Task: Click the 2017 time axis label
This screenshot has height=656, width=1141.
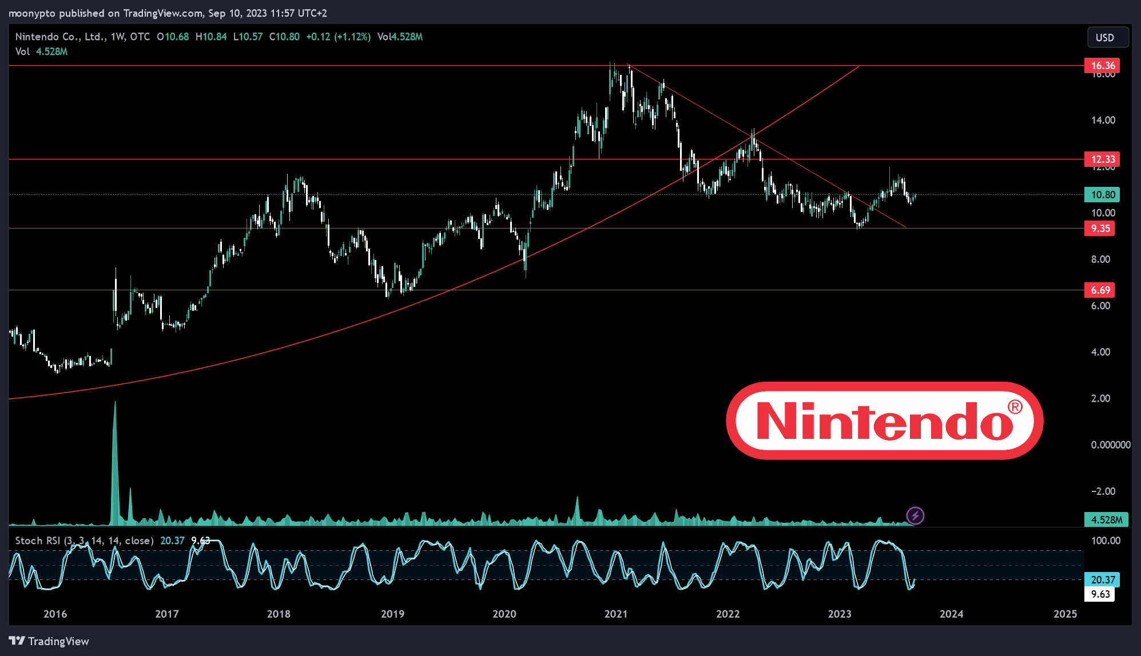Action: [167, 614]
